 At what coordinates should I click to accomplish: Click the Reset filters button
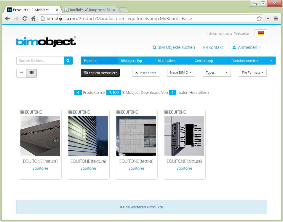click(x=146, y=73)
